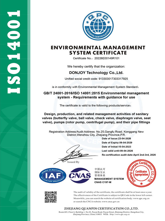
Task: Click 'We hereby certify that the organization:' line
Action: point(96,66)
